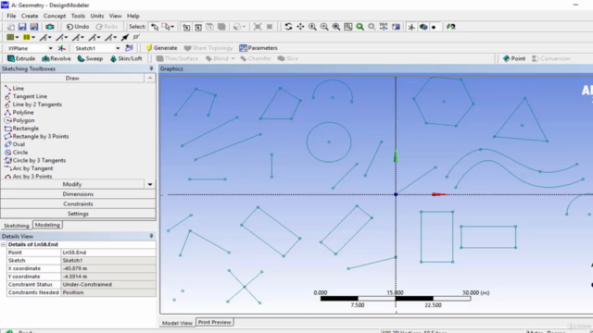
Task: Select the New Selection mode icon
Action: tap(155, 27)
